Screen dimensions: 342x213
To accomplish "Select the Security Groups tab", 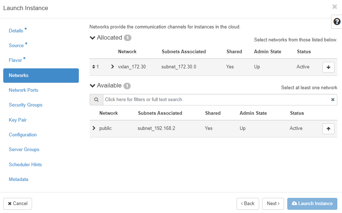I will 26,105.
